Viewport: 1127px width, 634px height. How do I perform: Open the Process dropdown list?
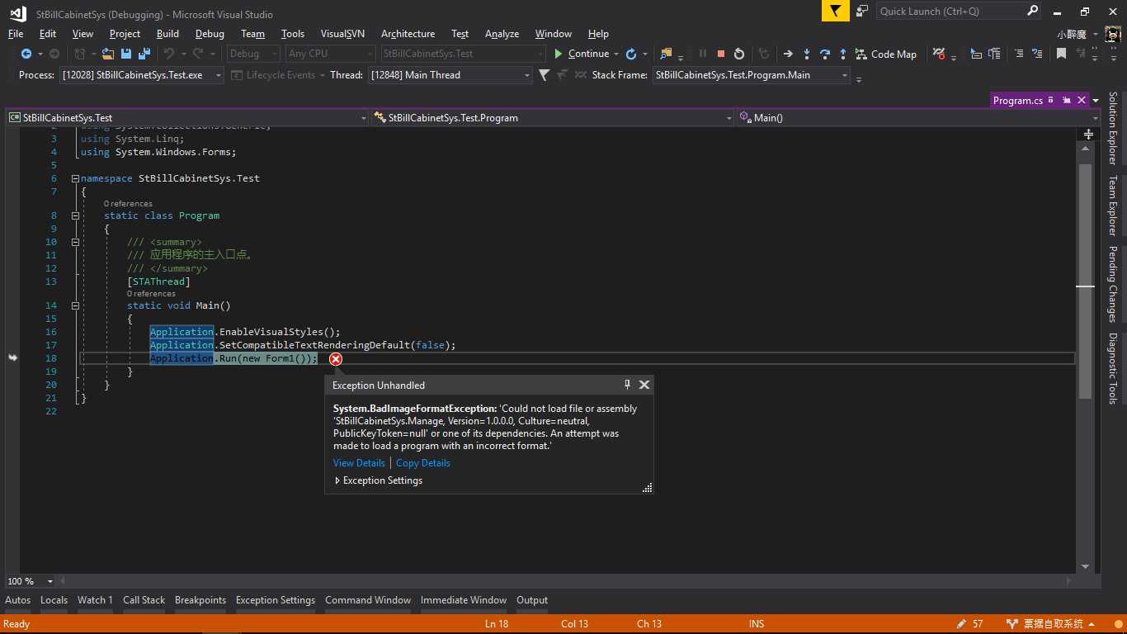pos(219,75)
